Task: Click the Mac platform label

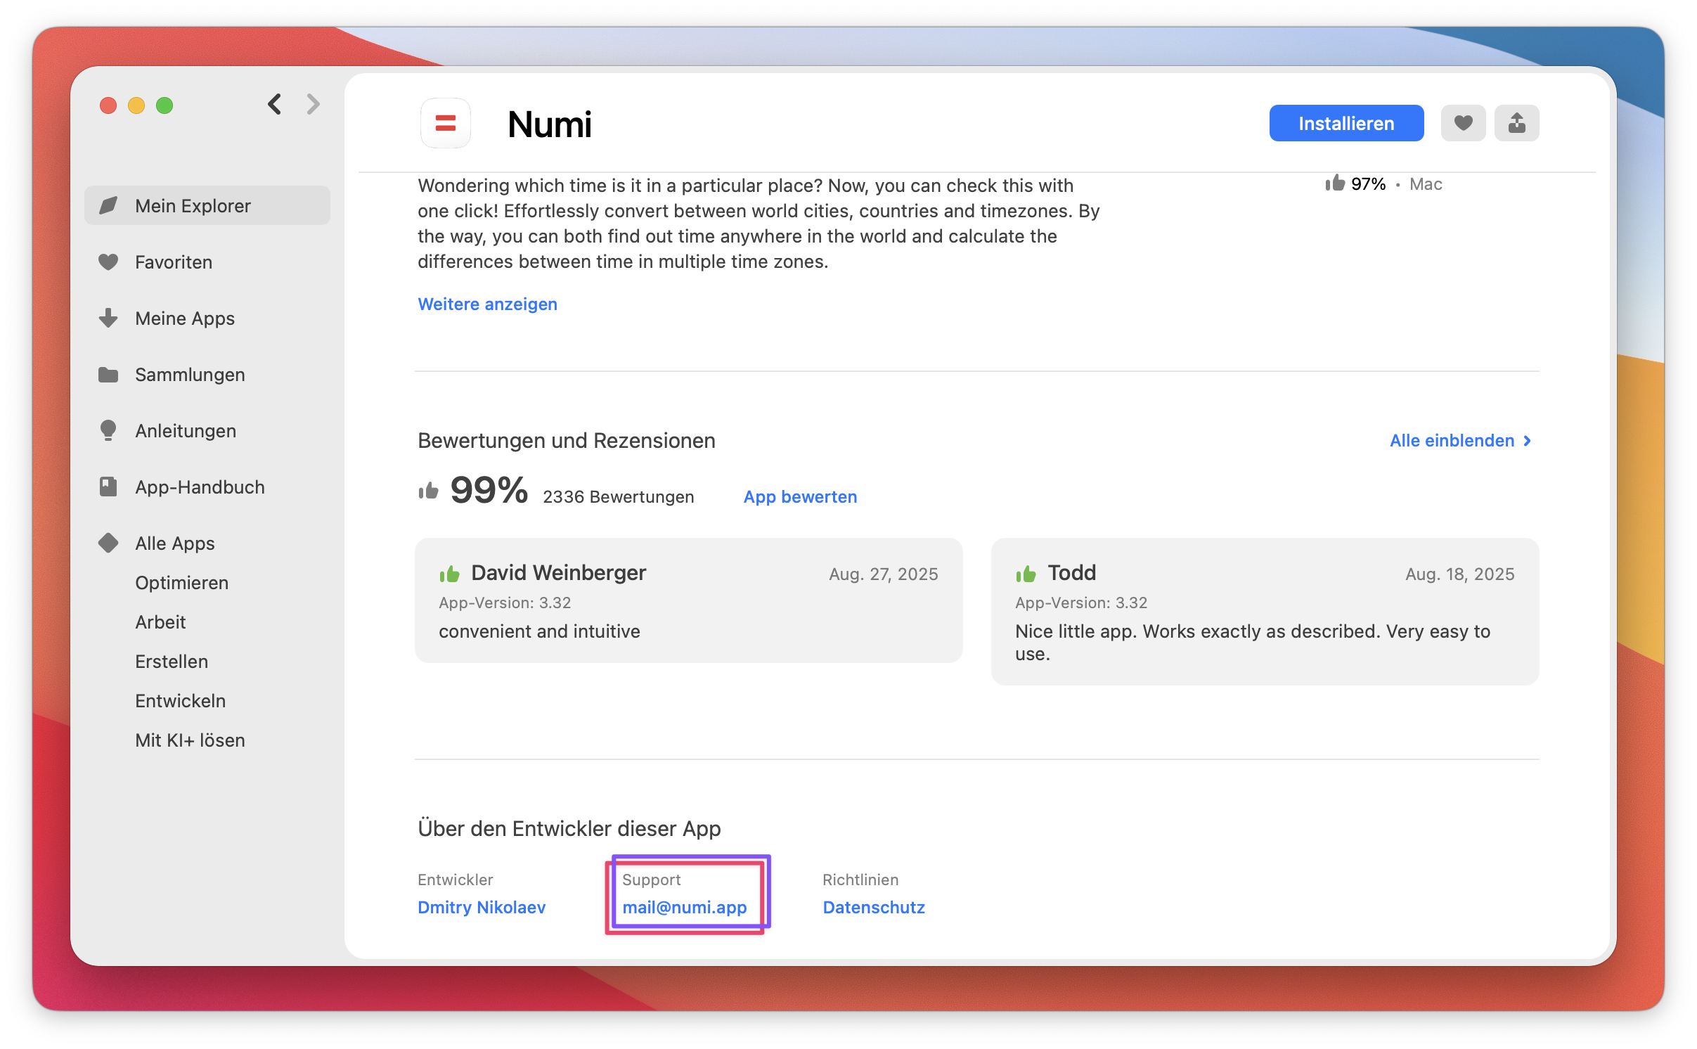Action: (x=1426, y=184)
